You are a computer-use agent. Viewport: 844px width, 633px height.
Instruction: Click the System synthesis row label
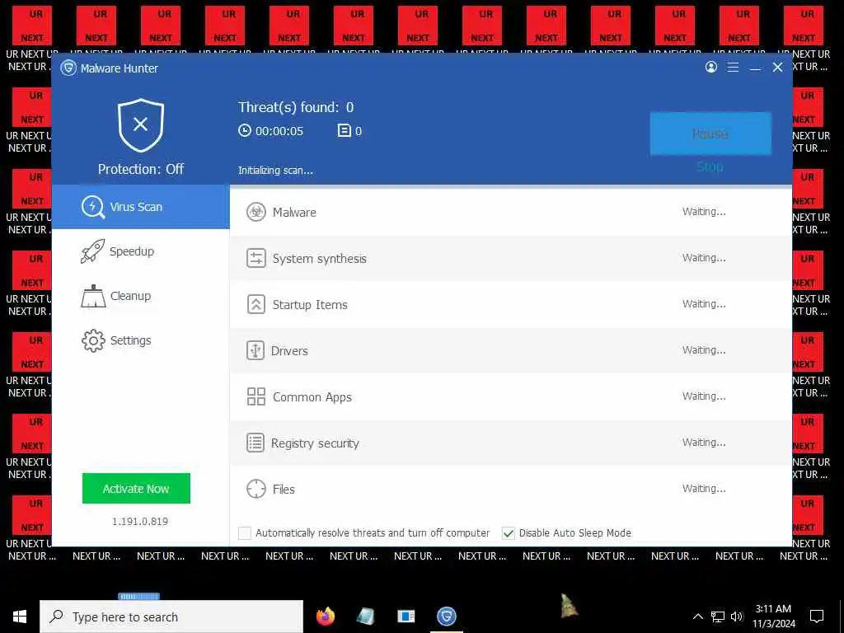[x=319, y=258]
